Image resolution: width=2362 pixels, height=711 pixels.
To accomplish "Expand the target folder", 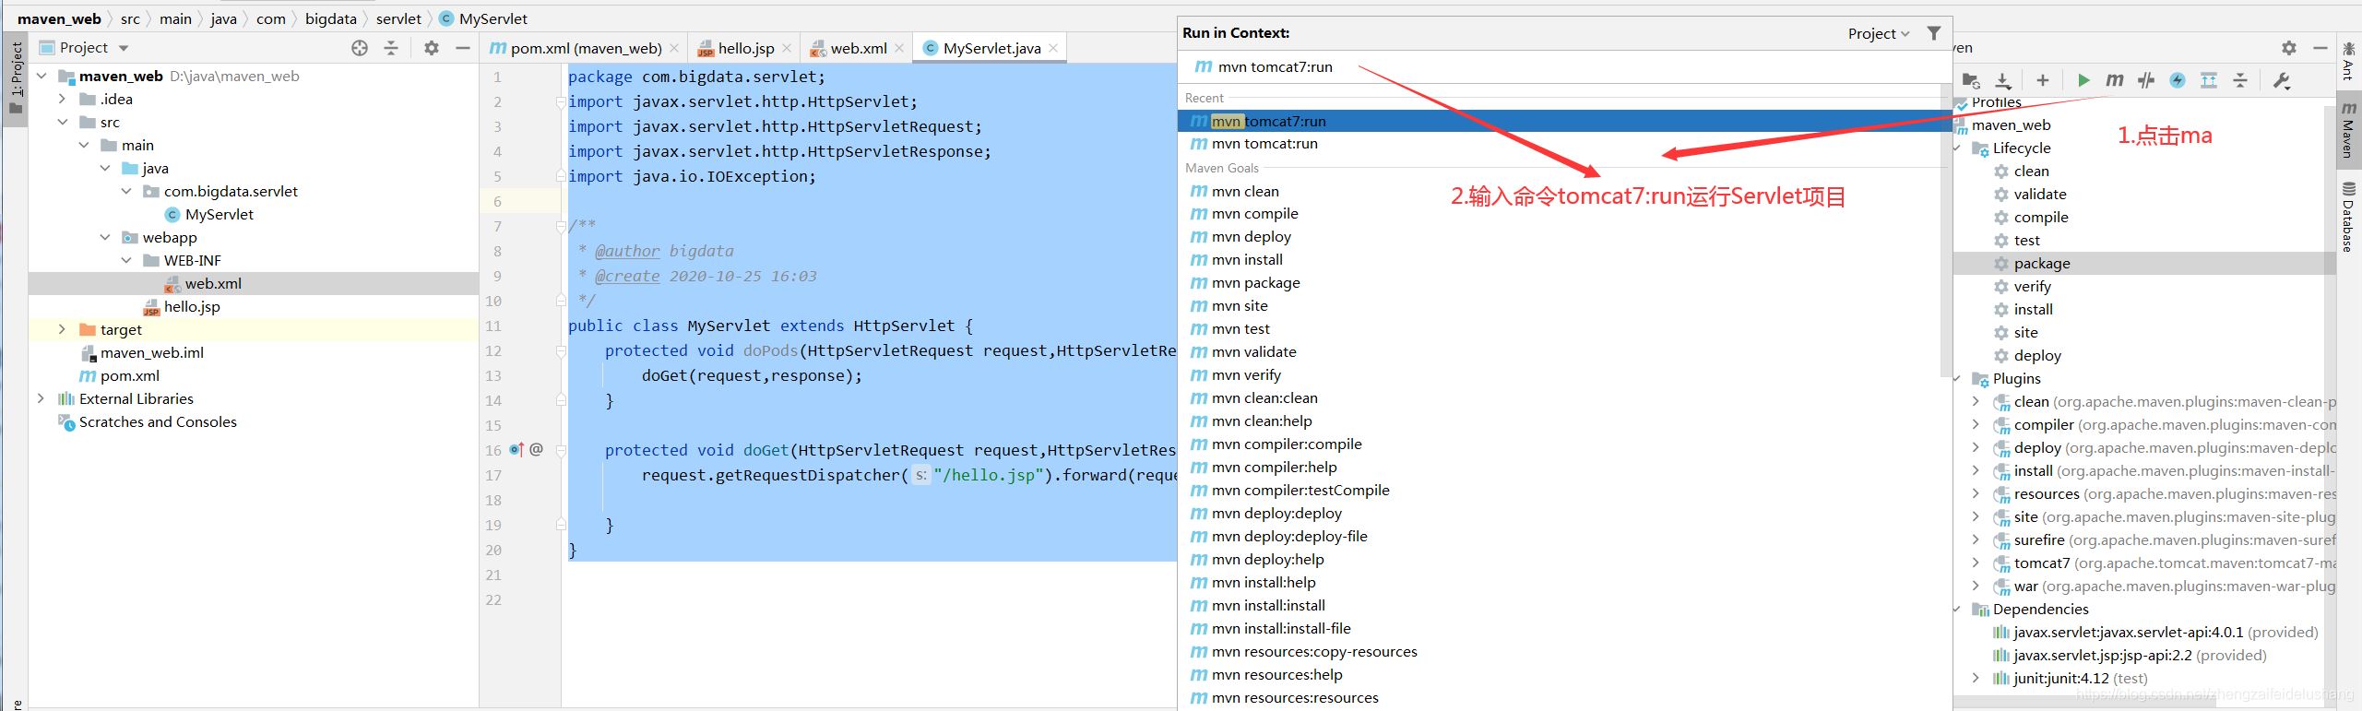I will tap(63, 329).
